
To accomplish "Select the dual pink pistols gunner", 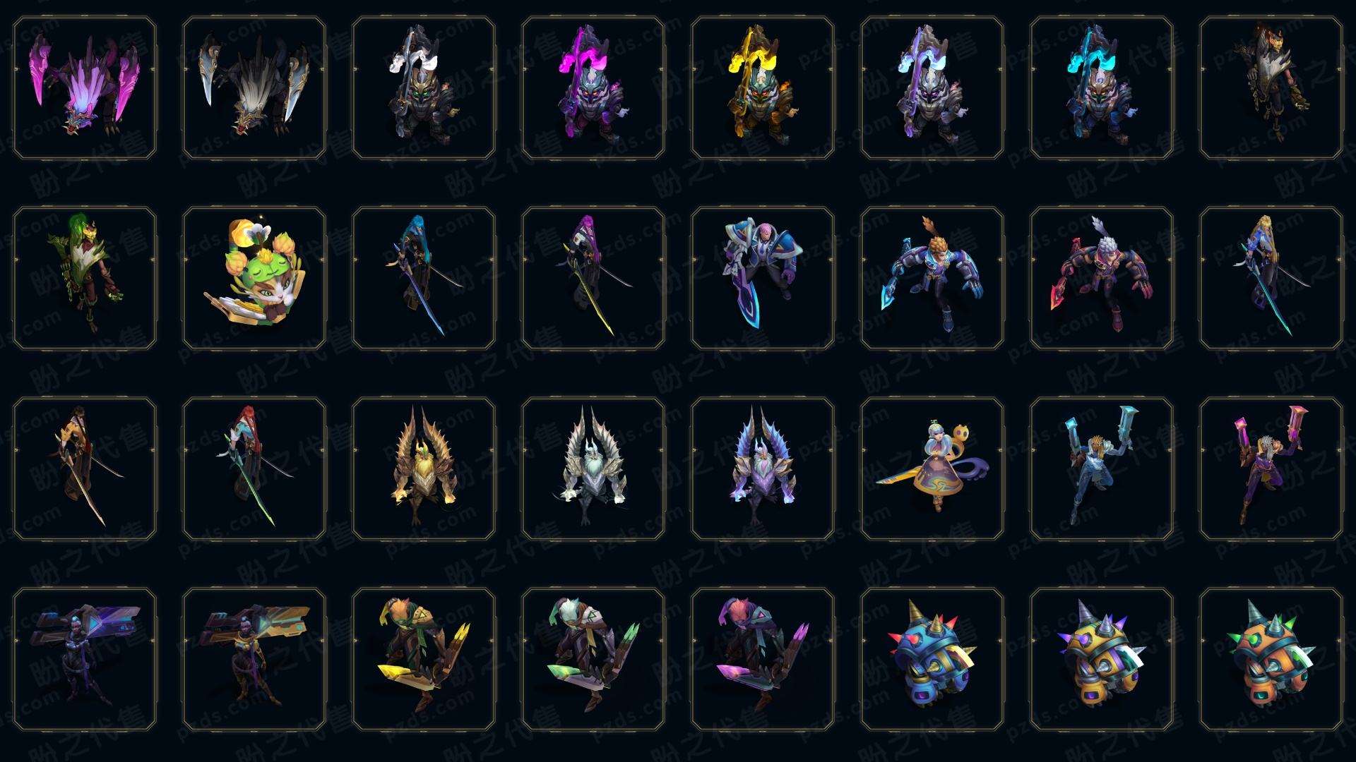I will coord(1271,468).
